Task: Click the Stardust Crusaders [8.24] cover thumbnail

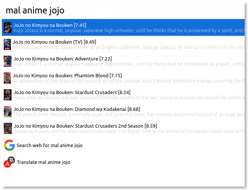Action: click(x=8, y=95)
